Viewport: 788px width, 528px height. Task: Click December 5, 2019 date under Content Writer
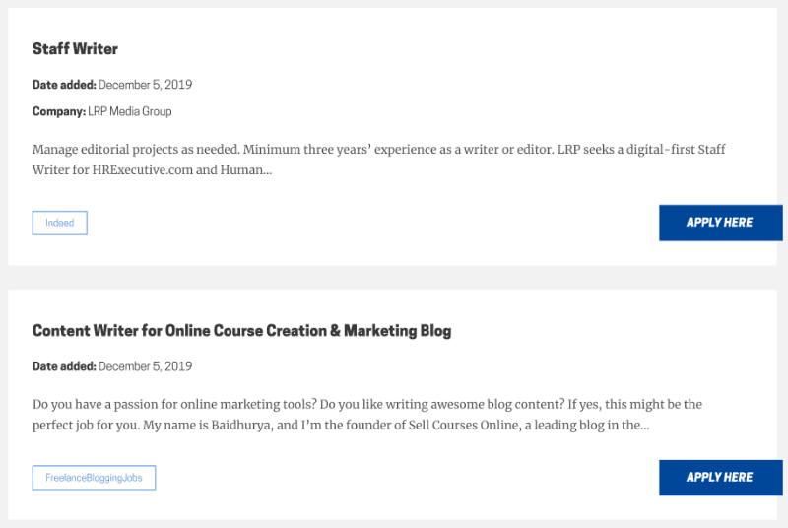tap(145, 366)
